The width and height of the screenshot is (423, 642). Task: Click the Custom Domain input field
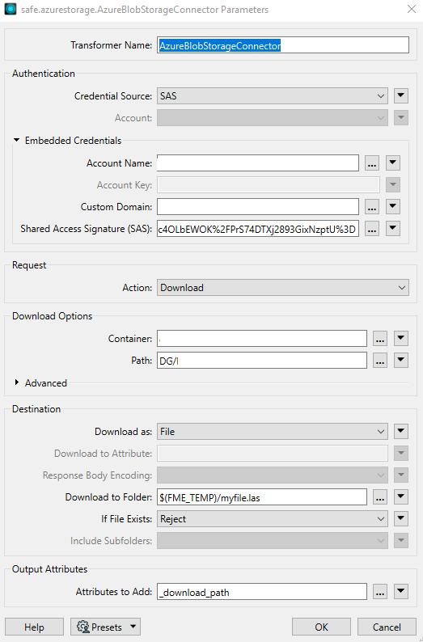(258, 207)
